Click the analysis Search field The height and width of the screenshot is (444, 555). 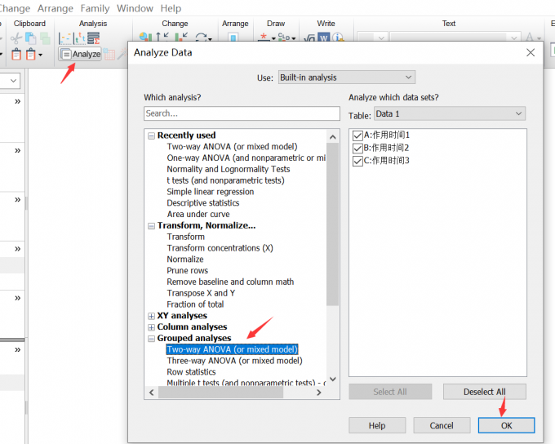click(x=242, y=113)
